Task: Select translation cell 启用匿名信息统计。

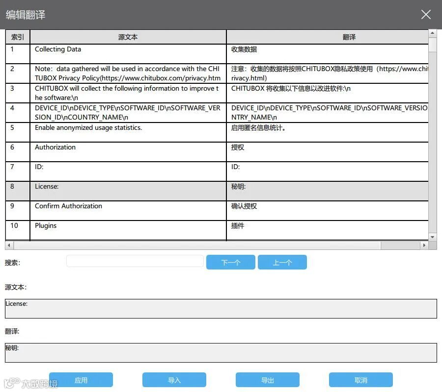Action: coord(328,132)
